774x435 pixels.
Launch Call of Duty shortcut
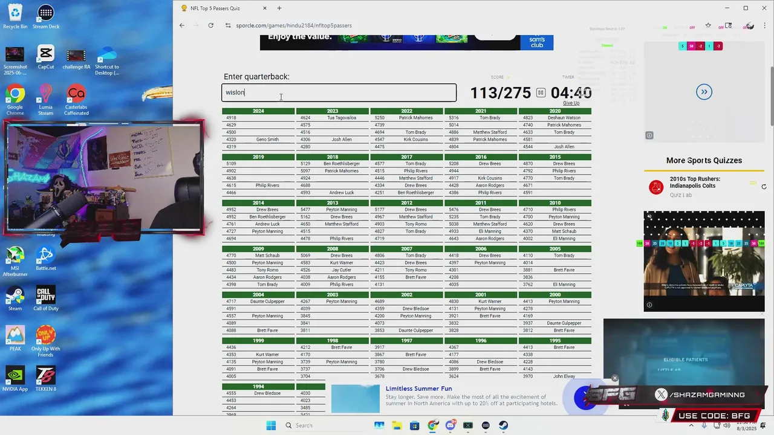point(45,298)
